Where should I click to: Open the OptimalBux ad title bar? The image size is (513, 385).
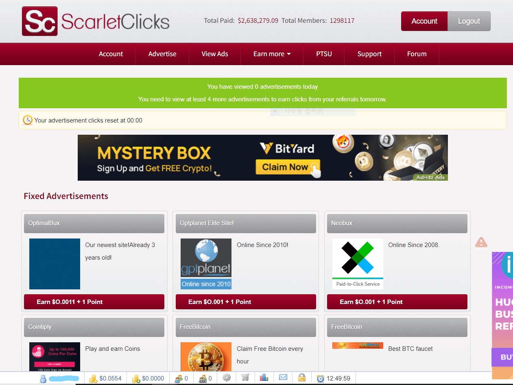click(94, 223)
